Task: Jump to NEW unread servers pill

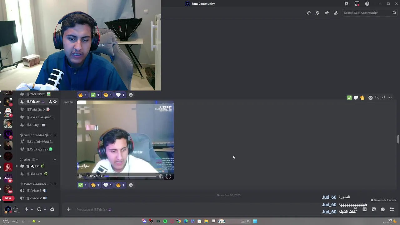Action: click(8, 198)
